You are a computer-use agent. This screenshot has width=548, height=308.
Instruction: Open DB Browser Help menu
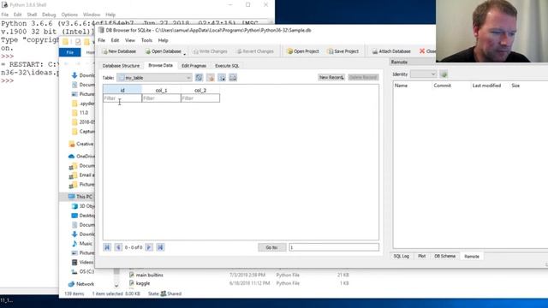tap(163, 40)
